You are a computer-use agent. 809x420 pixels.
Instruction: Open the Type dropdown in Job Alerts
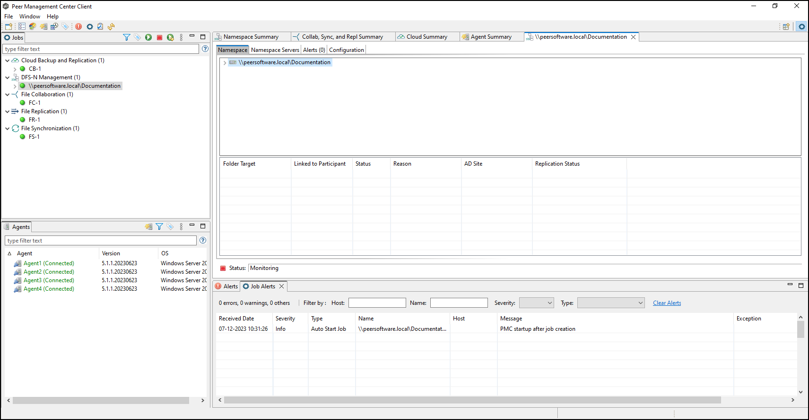610,303
